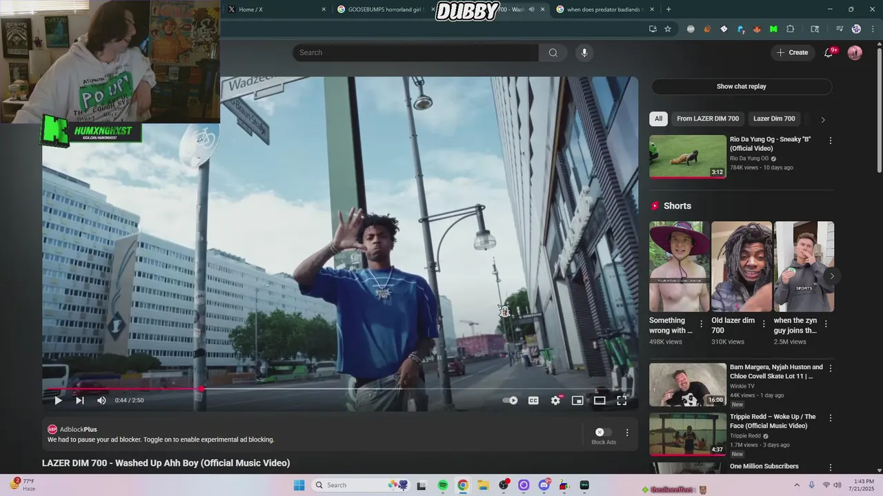Open the Windows Start menu
This screenshot has height=496, width=883.
(x=299, y=485)
